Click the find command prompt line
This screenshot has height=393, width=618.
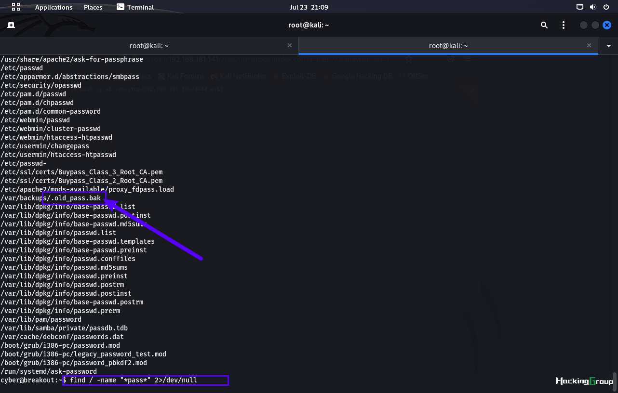[99, 380]
